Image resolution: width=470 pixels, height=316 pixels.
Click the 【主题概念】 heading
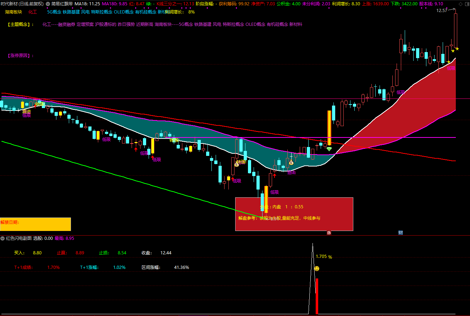coord(21,24)
